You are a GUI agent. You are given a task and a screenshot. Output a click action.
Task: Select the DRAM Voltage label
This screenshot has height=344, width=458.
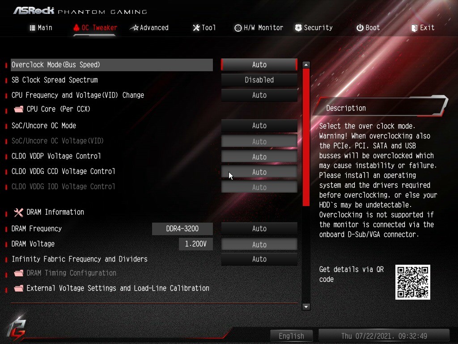(x=33, y=244)
